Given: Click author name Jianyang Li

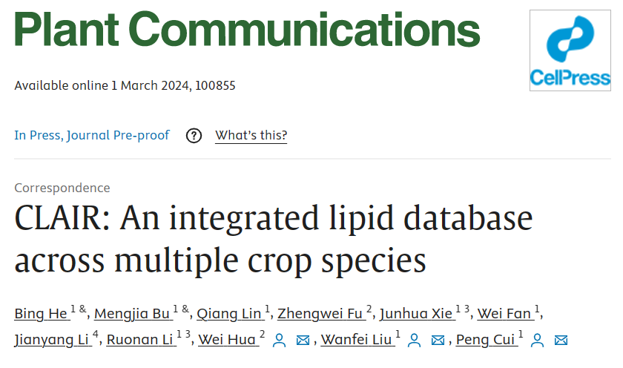Looking at the screenshot, I should point(48,341).
